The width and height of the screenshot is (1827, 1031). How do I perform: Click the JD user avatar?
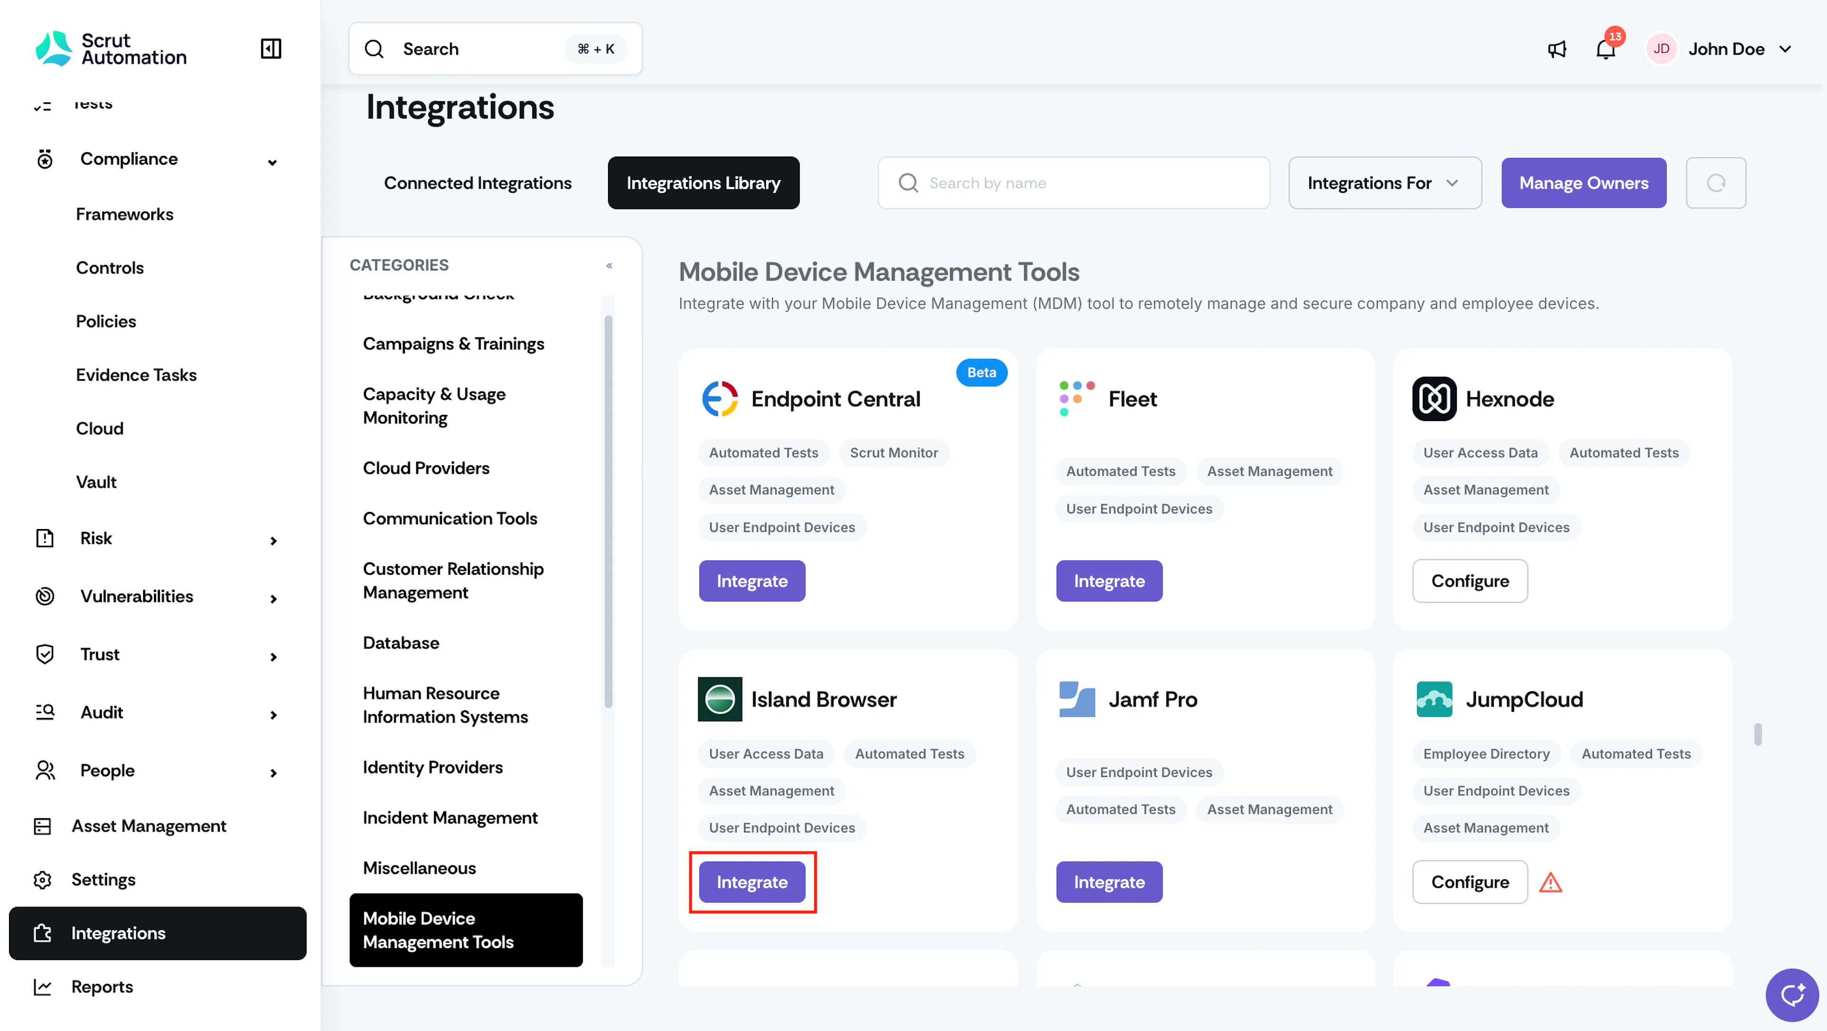coord(1661,49)
